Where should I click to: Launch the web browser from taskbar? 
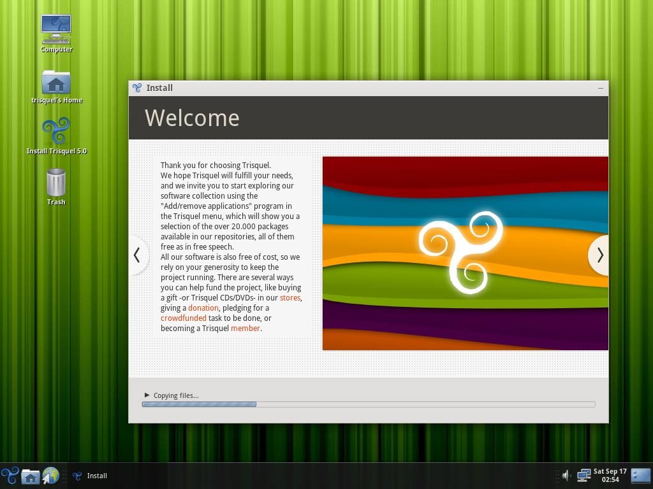click(50, 476)
